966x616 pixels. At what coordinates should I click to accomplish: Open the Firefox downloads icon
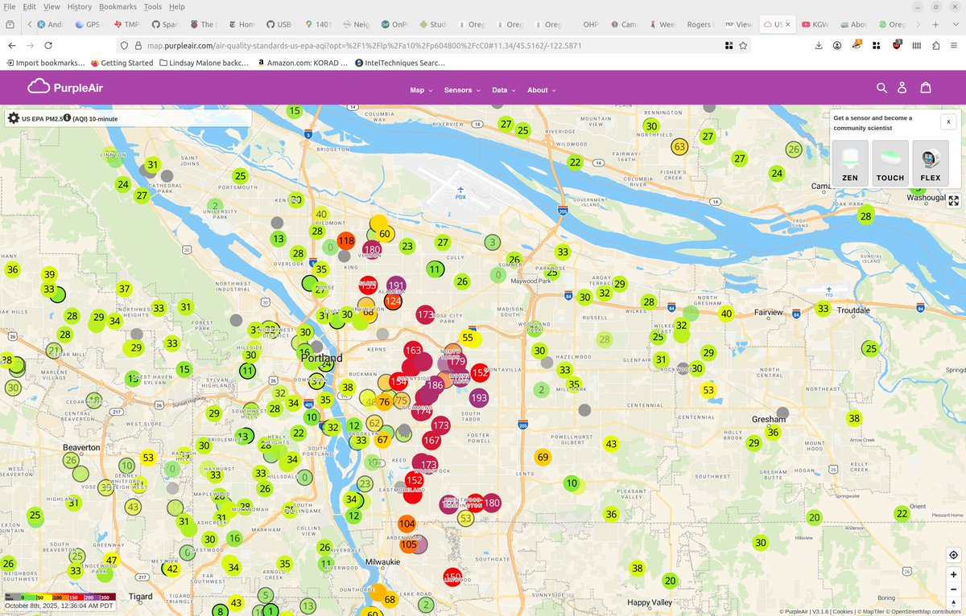819,46
